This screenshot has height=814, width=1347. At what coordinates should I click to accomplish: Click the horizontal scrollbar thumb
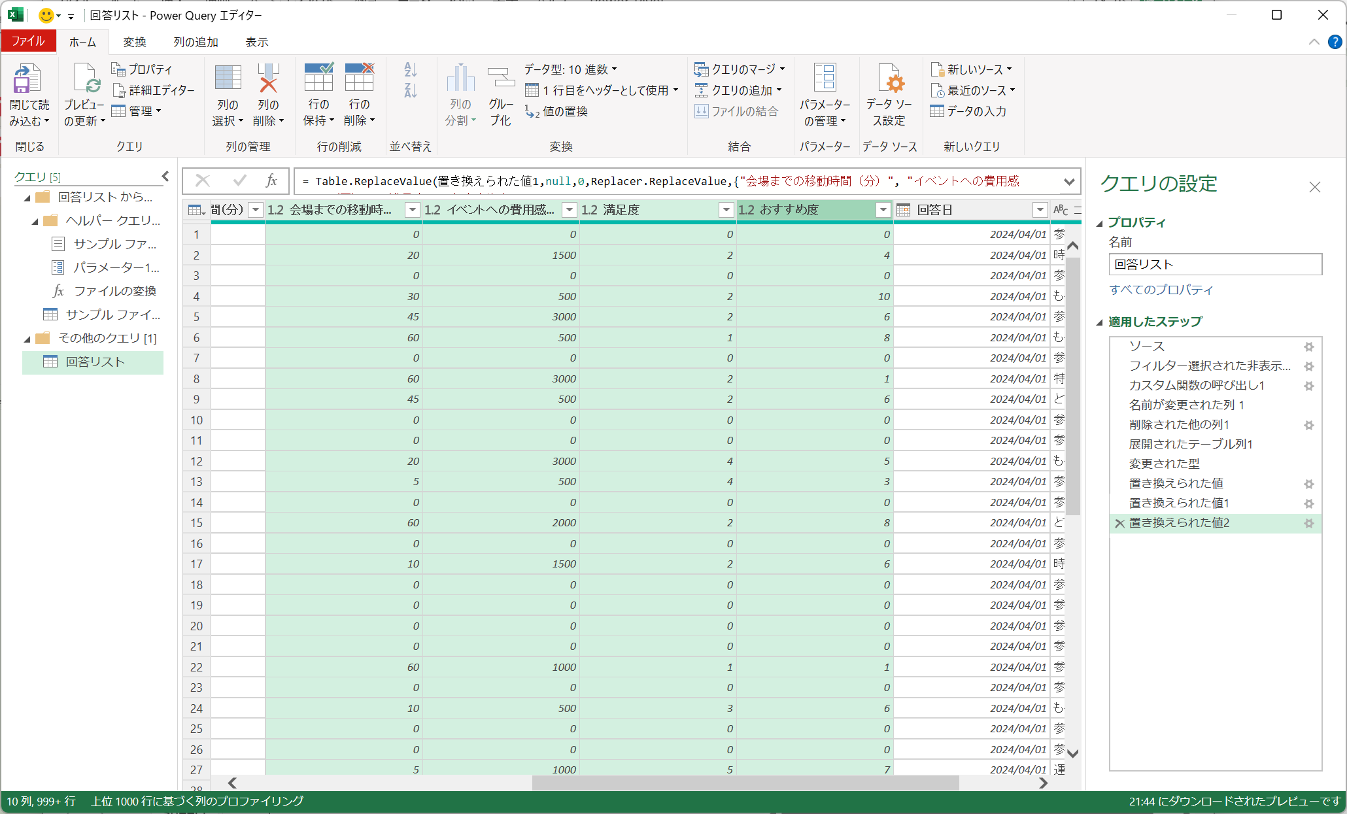click(x=745, y=783)
